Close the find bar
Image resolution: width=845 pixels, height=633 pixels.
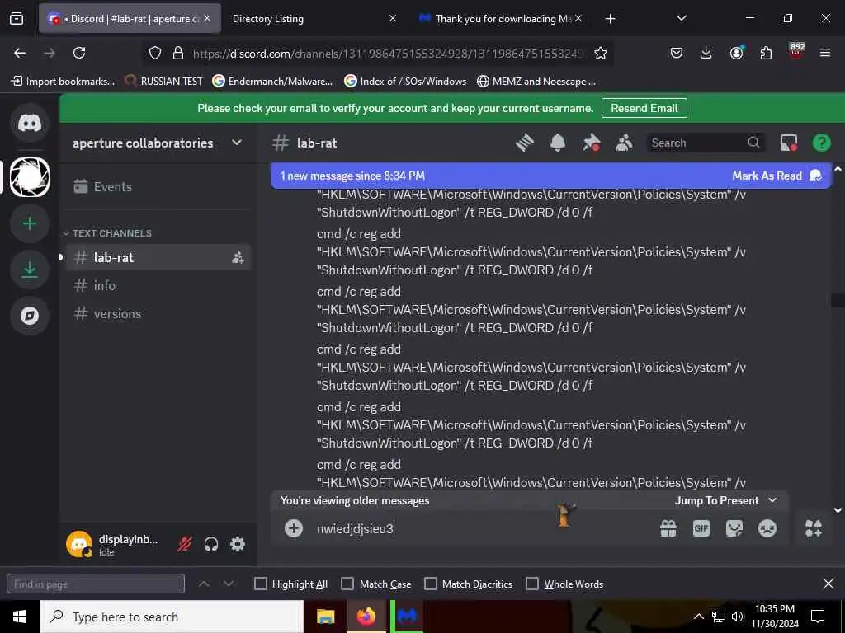828,584
